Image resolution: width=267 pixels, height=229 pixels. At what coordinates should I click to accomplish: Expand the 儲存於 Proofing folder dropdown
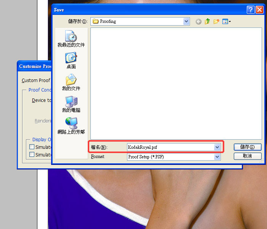point(186,22)
